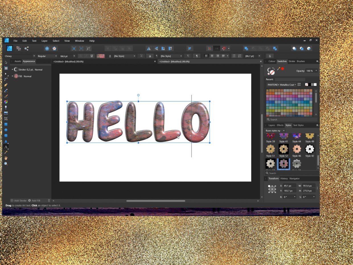
Task: Select the Pen tool
Action: coord(6,85)
